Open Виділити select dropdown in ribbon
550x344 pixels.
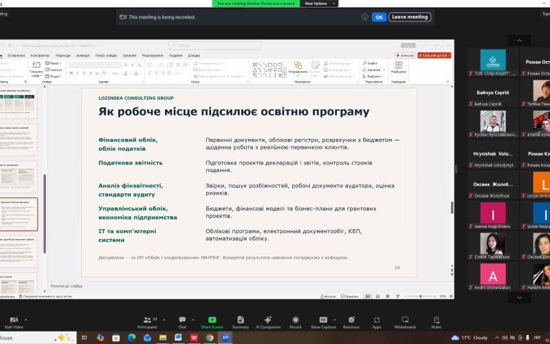point(373,76)
